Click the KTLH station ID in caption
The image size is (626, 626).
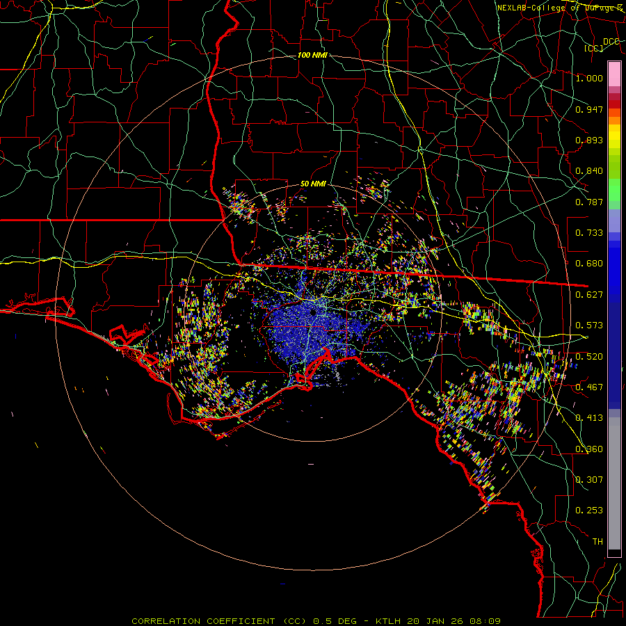click(x=387, y=621)
